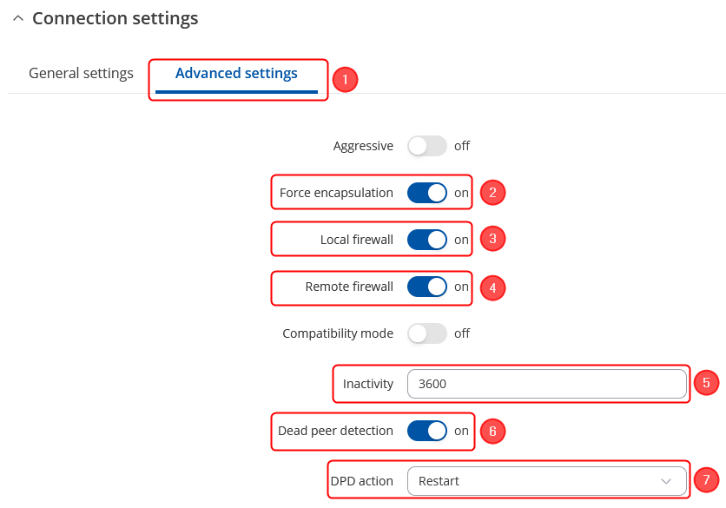The width and height of the screenshot is (726, 508).
Task: Open the Advanced settings tab
Action: [236, 74]
